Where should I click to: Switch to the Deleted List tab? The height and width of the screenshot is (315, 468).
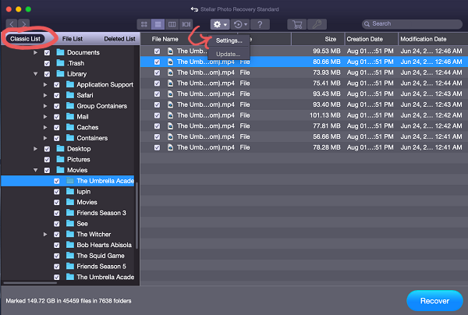coord(119,39)
